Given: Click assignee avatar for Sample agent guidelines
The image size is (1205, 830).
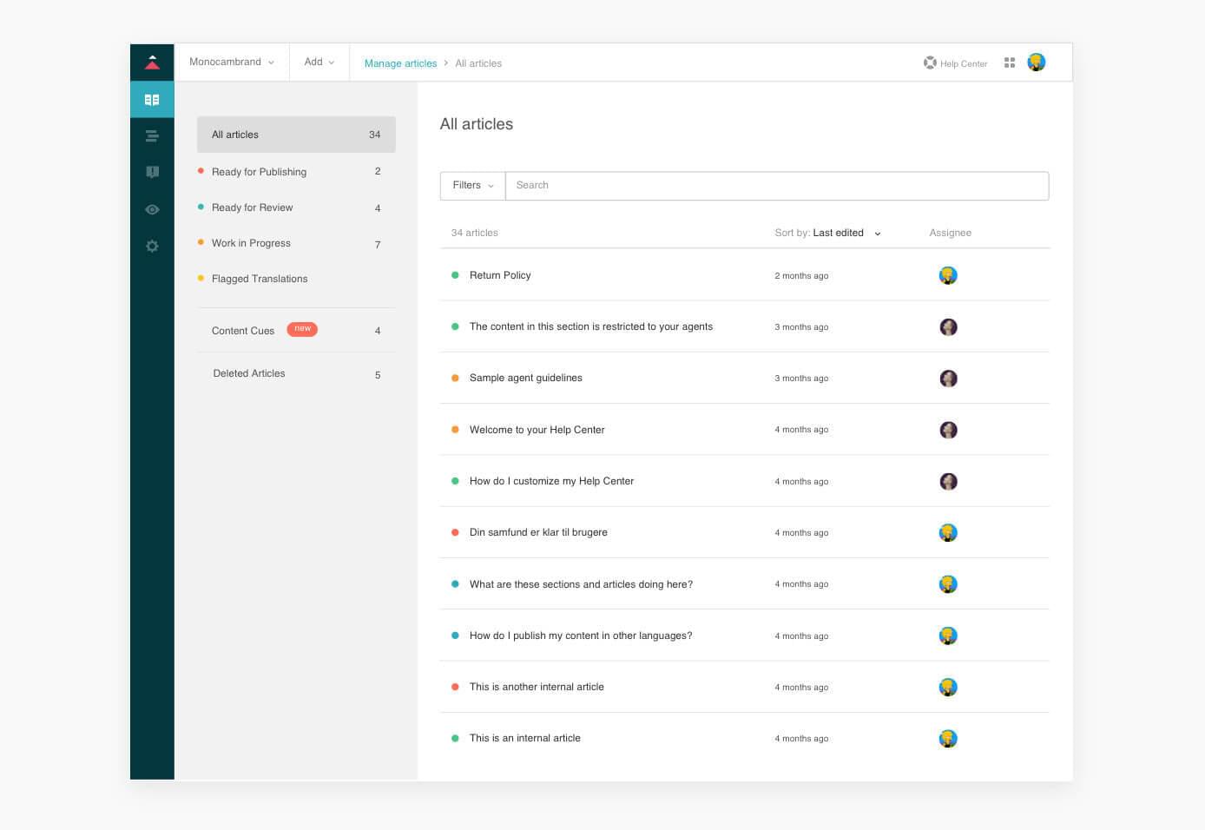Looking at the screenshot, I should coord(948,379).
